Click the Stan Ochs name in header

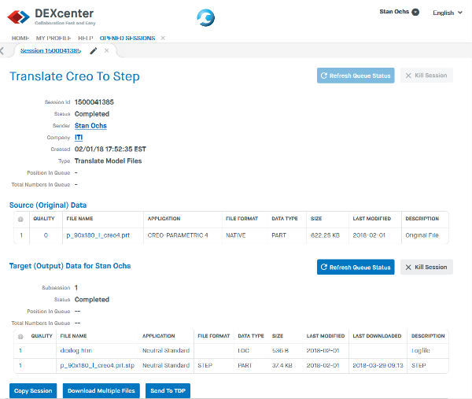pyautogui.click(x=394, y=12)
